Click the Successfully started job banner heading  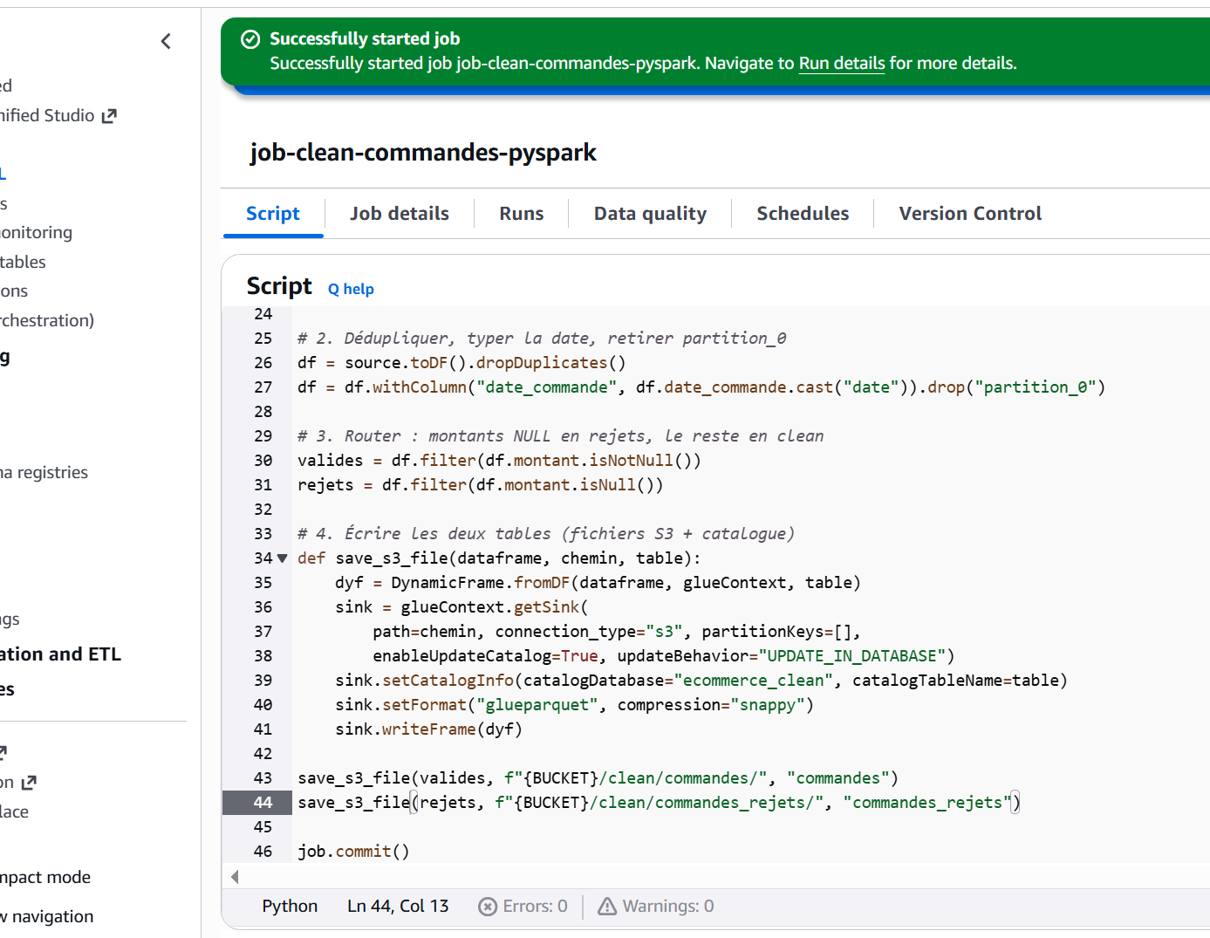click(365, 39)
